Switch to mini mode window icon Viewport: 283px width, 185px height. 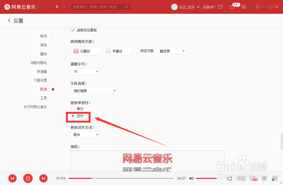point(258,7)
